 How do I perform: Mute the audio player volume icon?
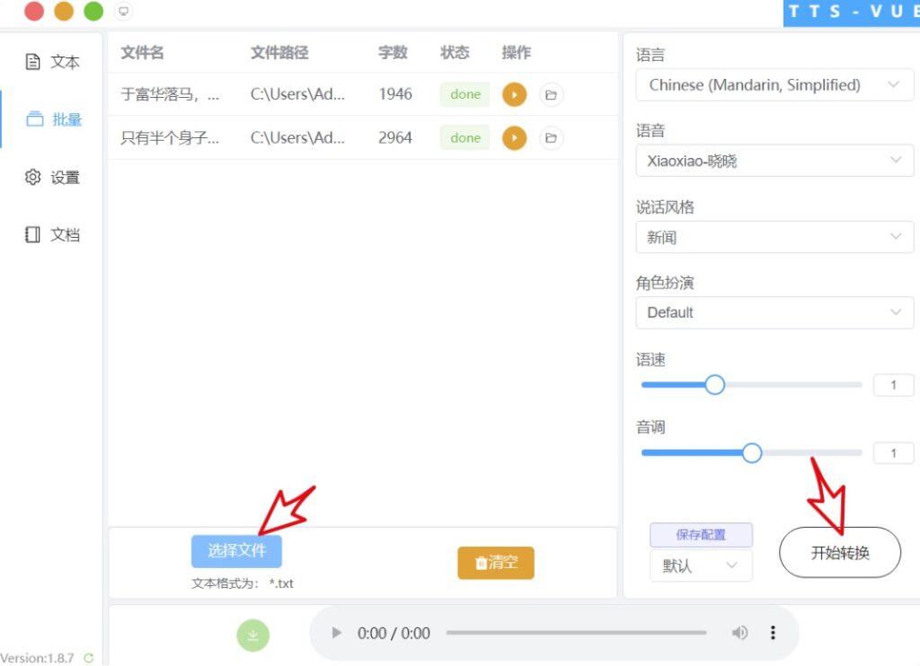(739, 633)
